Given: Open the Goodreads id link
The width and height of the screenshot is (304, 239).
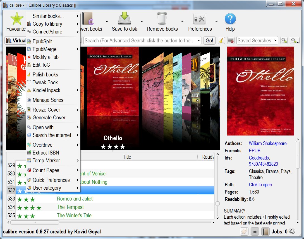Looking at the screenshot, I should pos(259,158).
